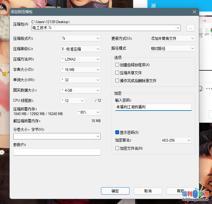212x204 pixels.
Task: Enable create self-extracting archive checkbox
Action: pyautogui.click(x=117, y=65)
